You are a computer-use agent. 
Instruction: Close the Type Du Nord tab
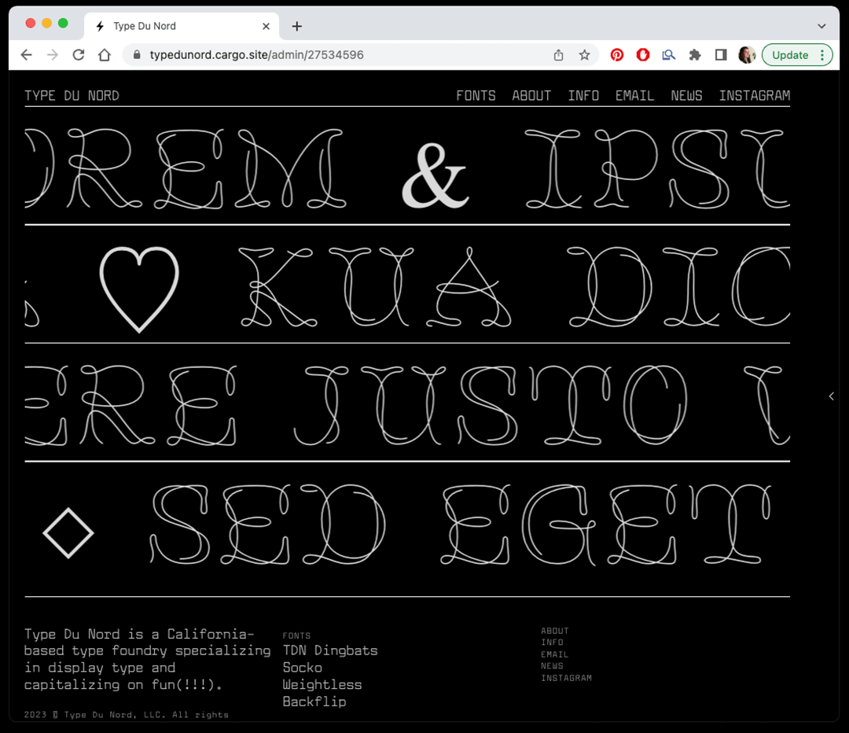(x=266, y=26)
